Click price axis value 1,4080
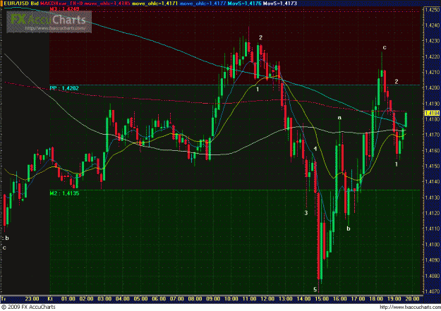The image size is (441, 311). coord(433,276)
